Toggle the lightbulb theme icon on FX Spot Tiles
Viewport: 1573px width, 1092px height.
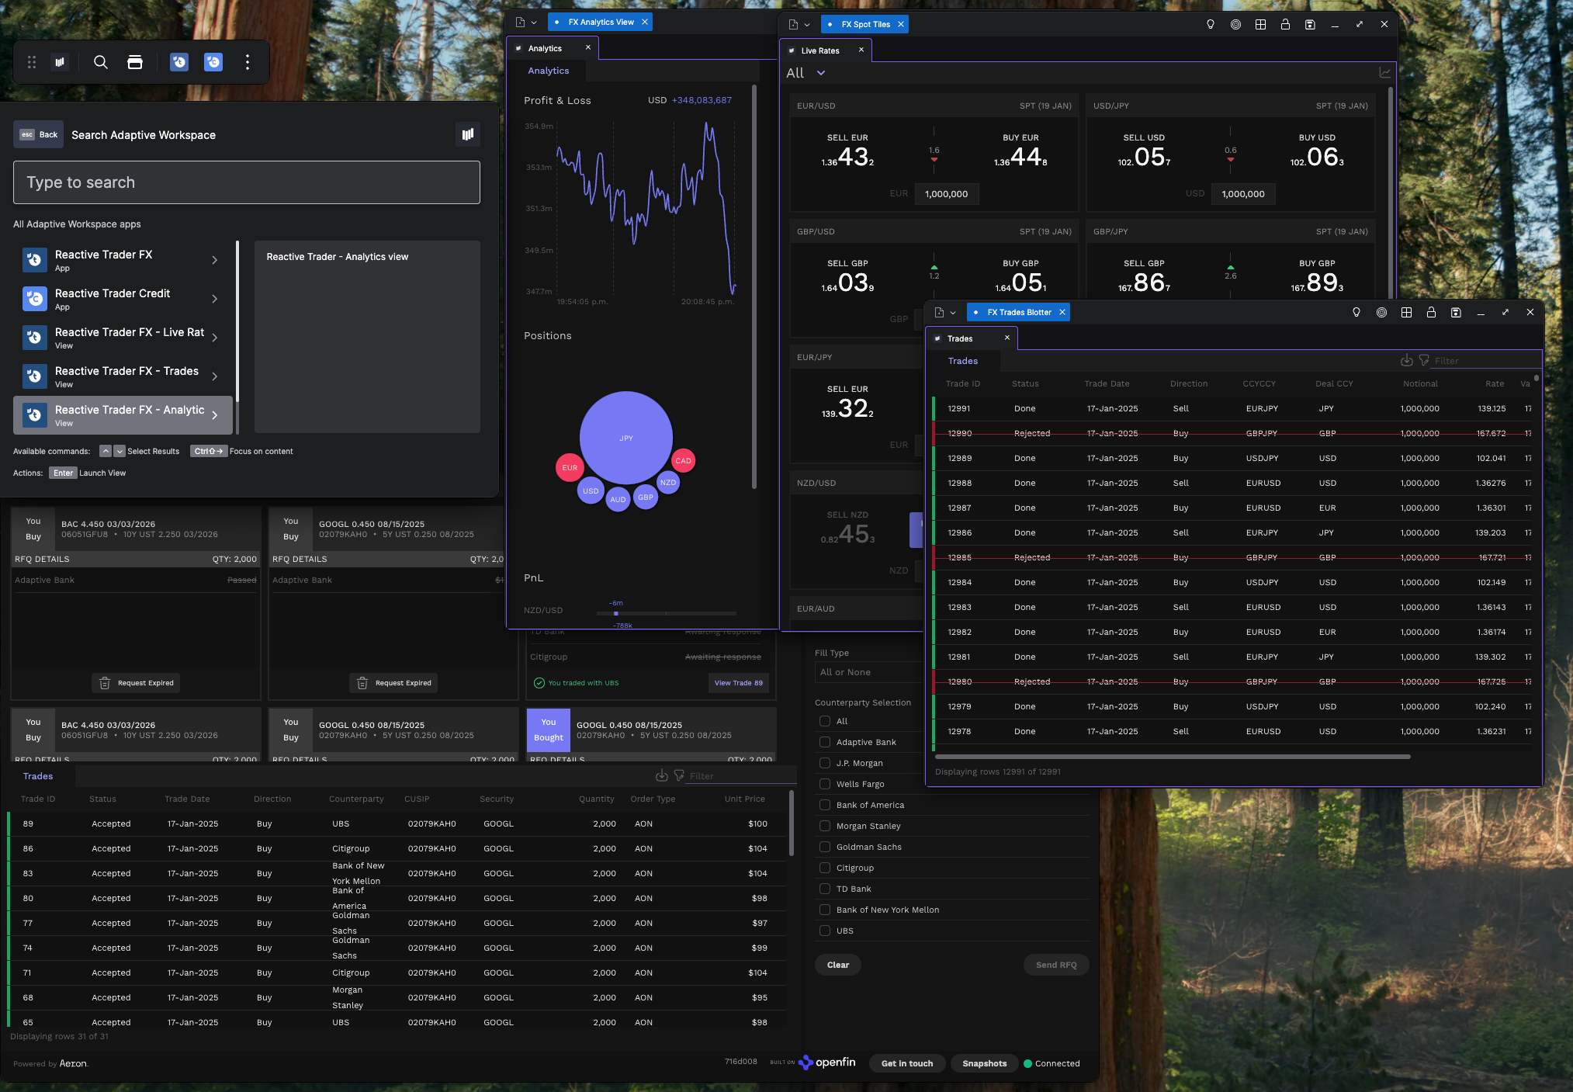1211,24
